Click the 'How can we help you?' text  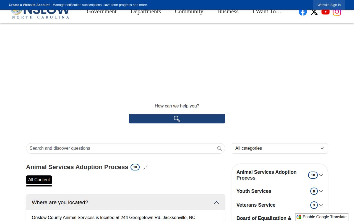(177, 106)
